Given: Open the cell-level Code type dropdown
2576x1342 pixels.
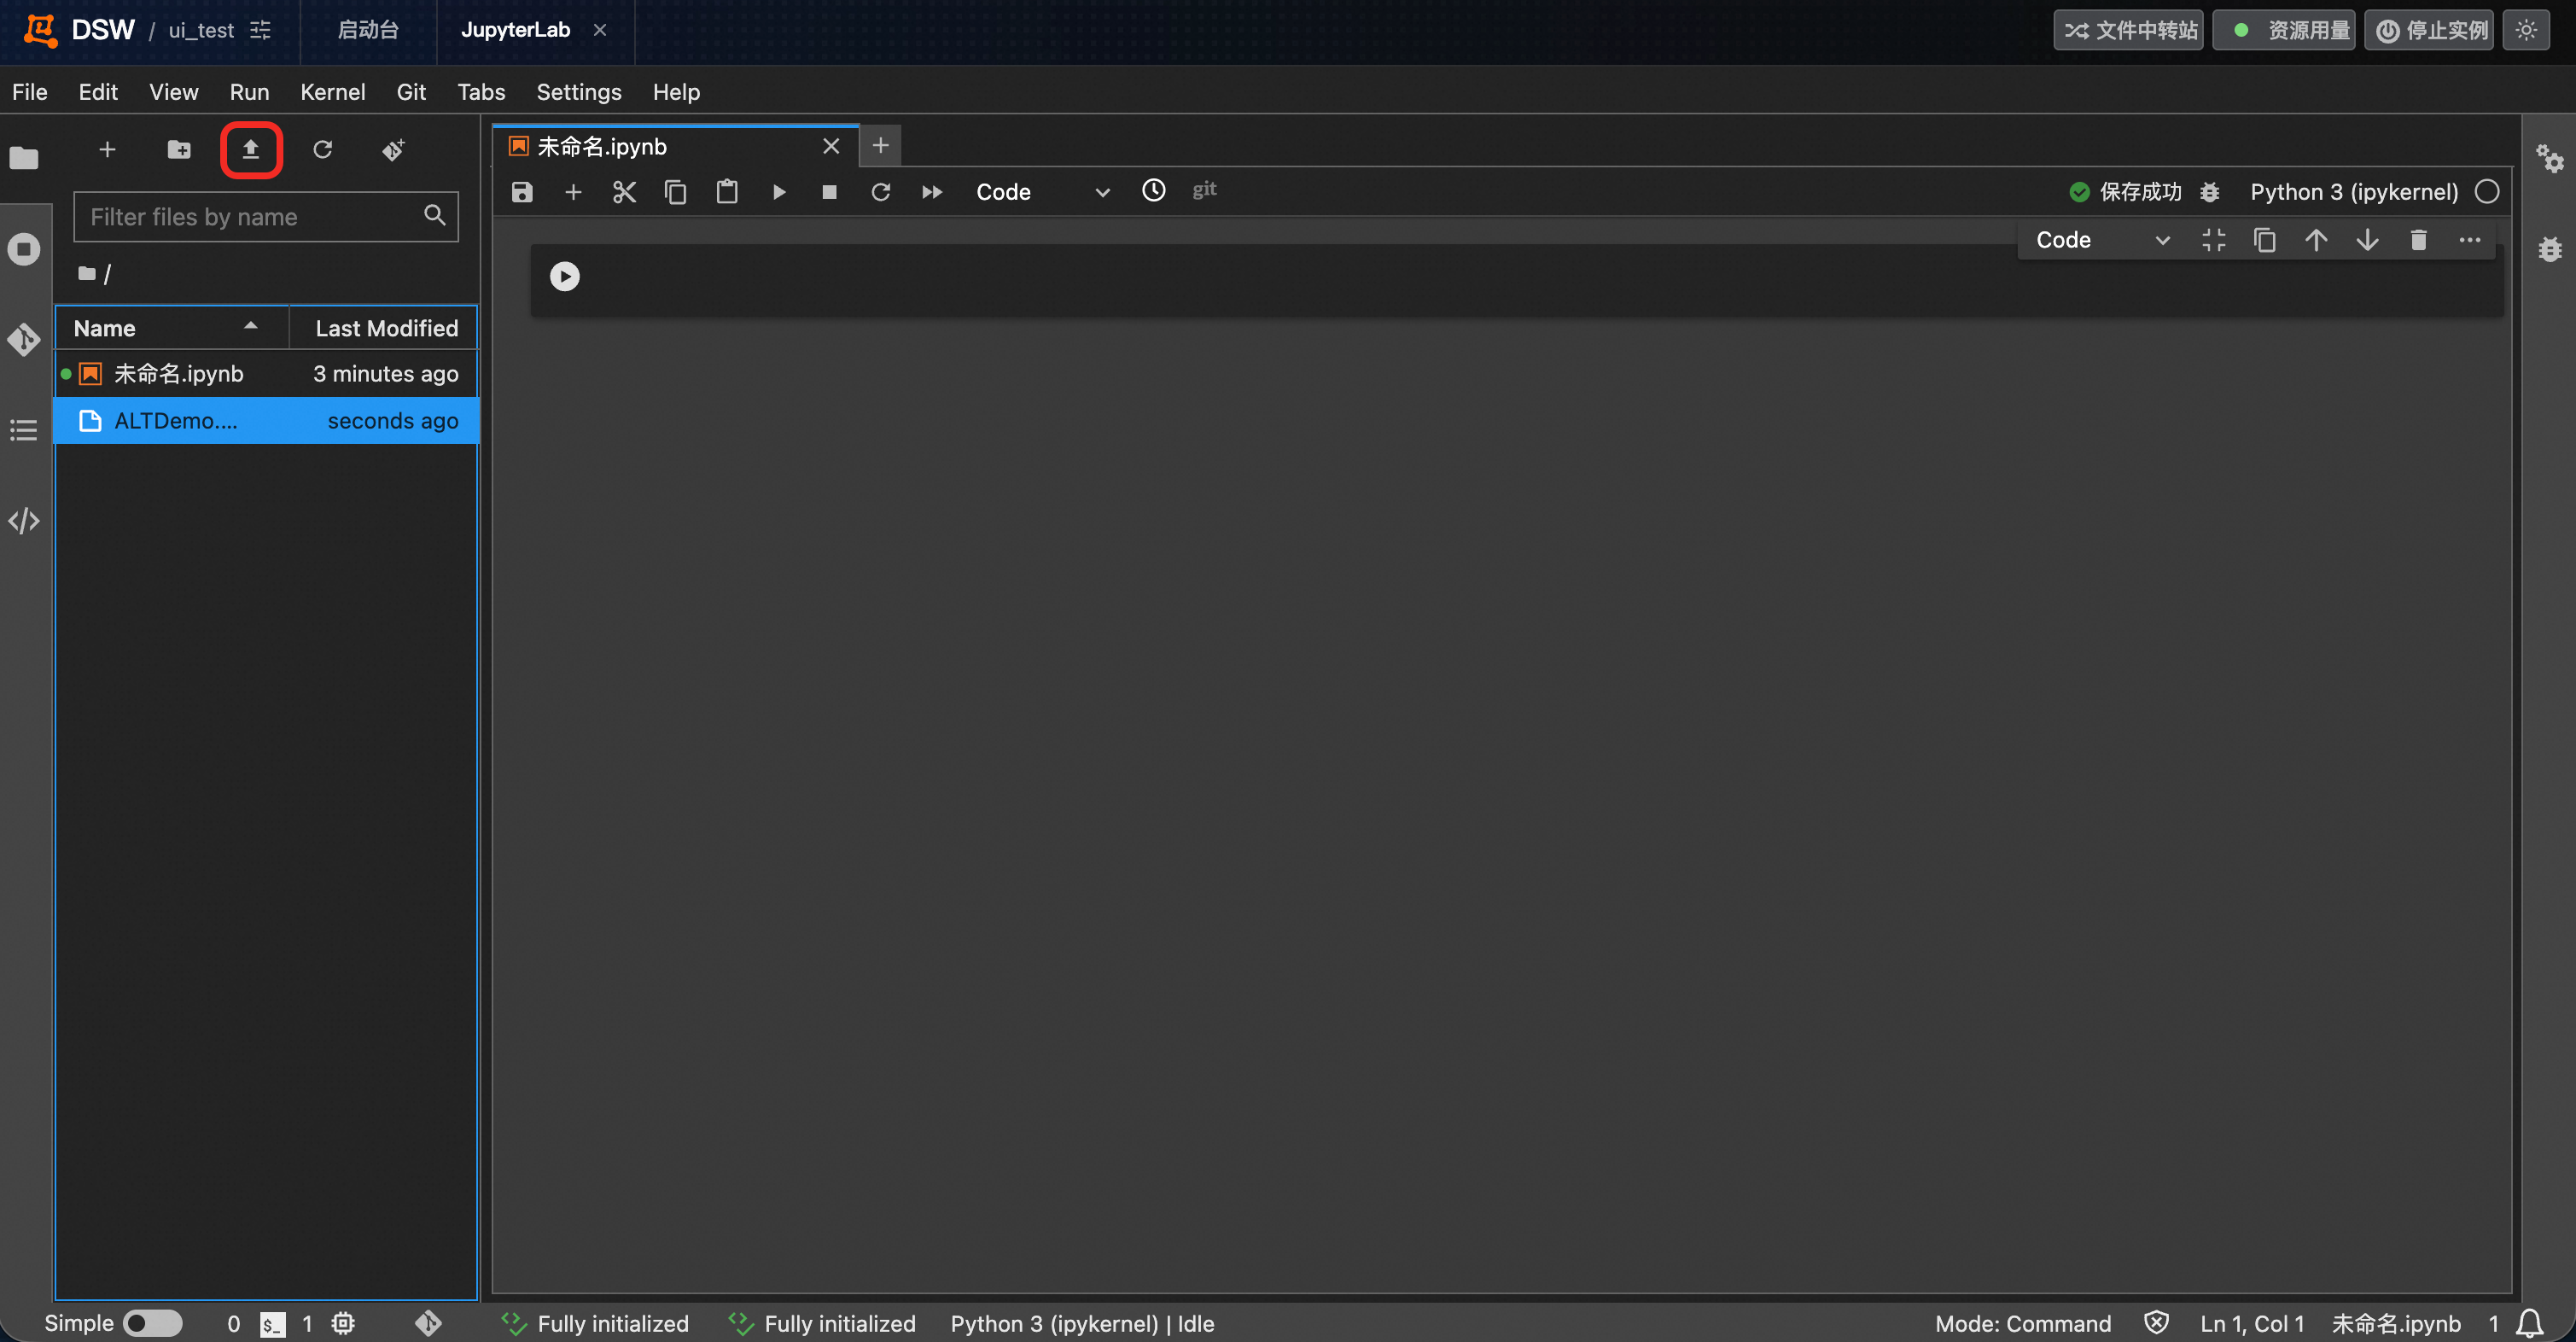Looking at the screenshot, I should (x=2102, y=240).
